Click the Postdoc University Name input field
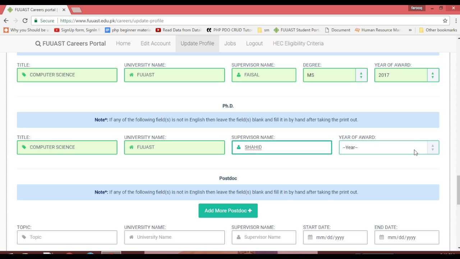Screen dimensions: 460x259 [174, 237]
